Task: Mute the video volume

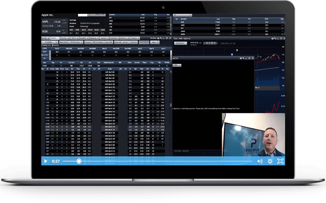Action: [x=260, y=161]
